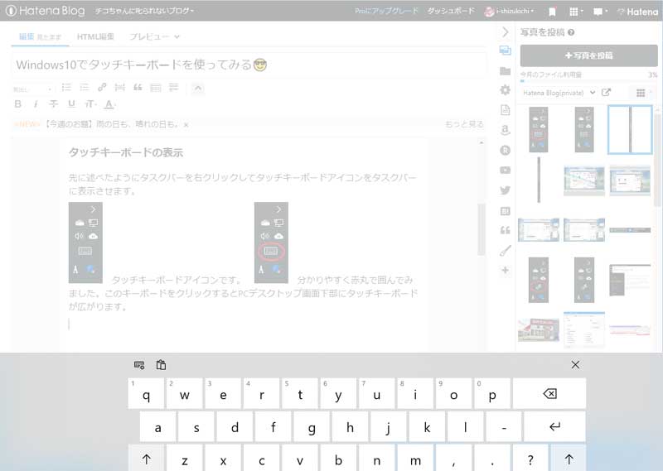Insert numbered list from editor toolbar
Viewport: 663px width, 471px height.
85,88
